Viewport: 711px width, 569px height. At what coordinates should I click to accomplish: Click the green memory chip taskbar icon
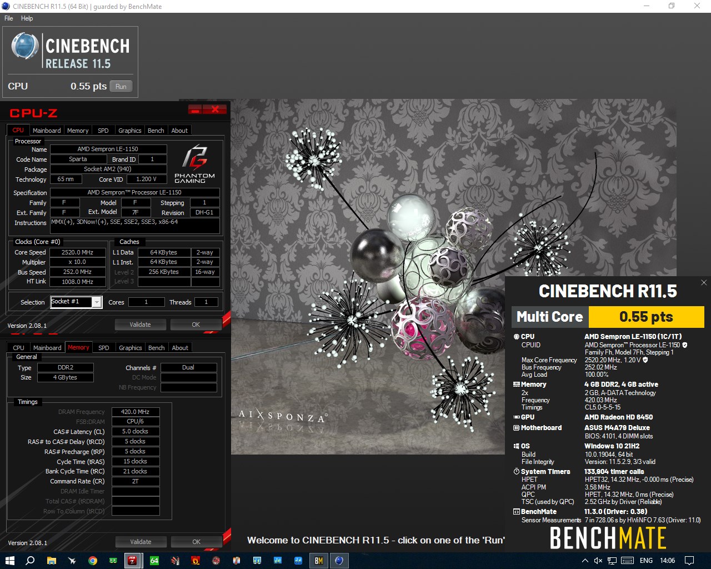pyautogui.click(x=113, y=561)
